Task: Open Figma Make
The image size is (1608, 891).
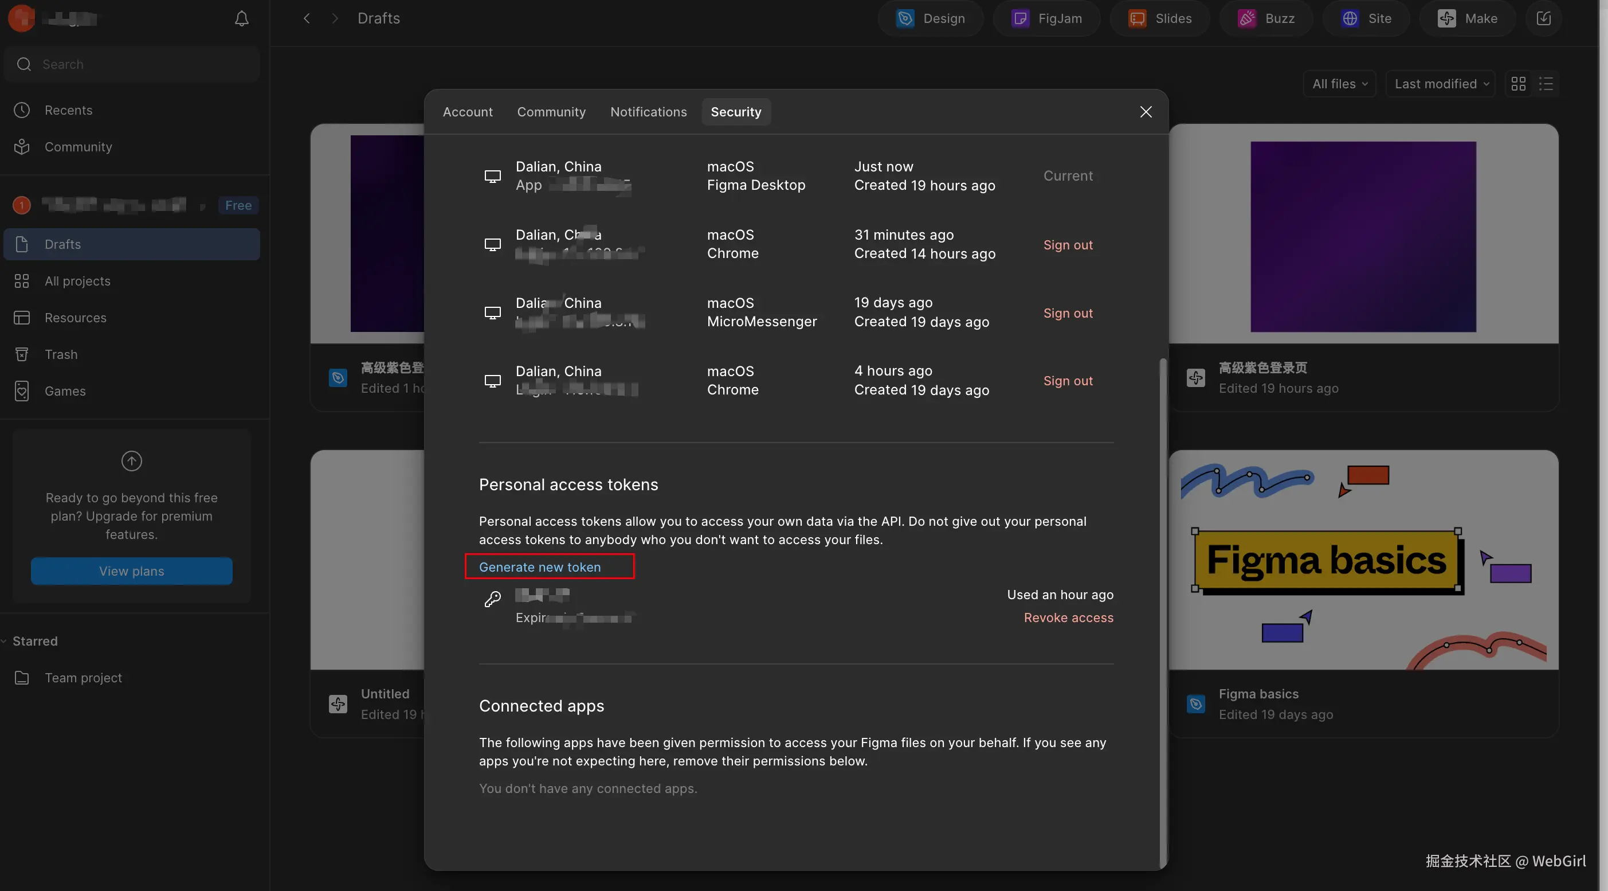Action: click(x=1467, y=19)
